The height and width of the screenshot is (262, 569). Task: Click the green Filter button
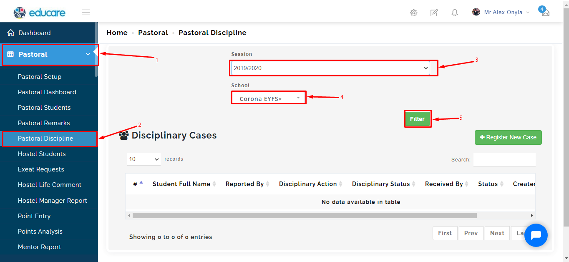tap(417, 119)
